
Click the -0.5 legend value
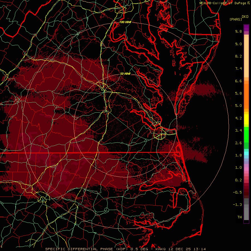point(237,192)
